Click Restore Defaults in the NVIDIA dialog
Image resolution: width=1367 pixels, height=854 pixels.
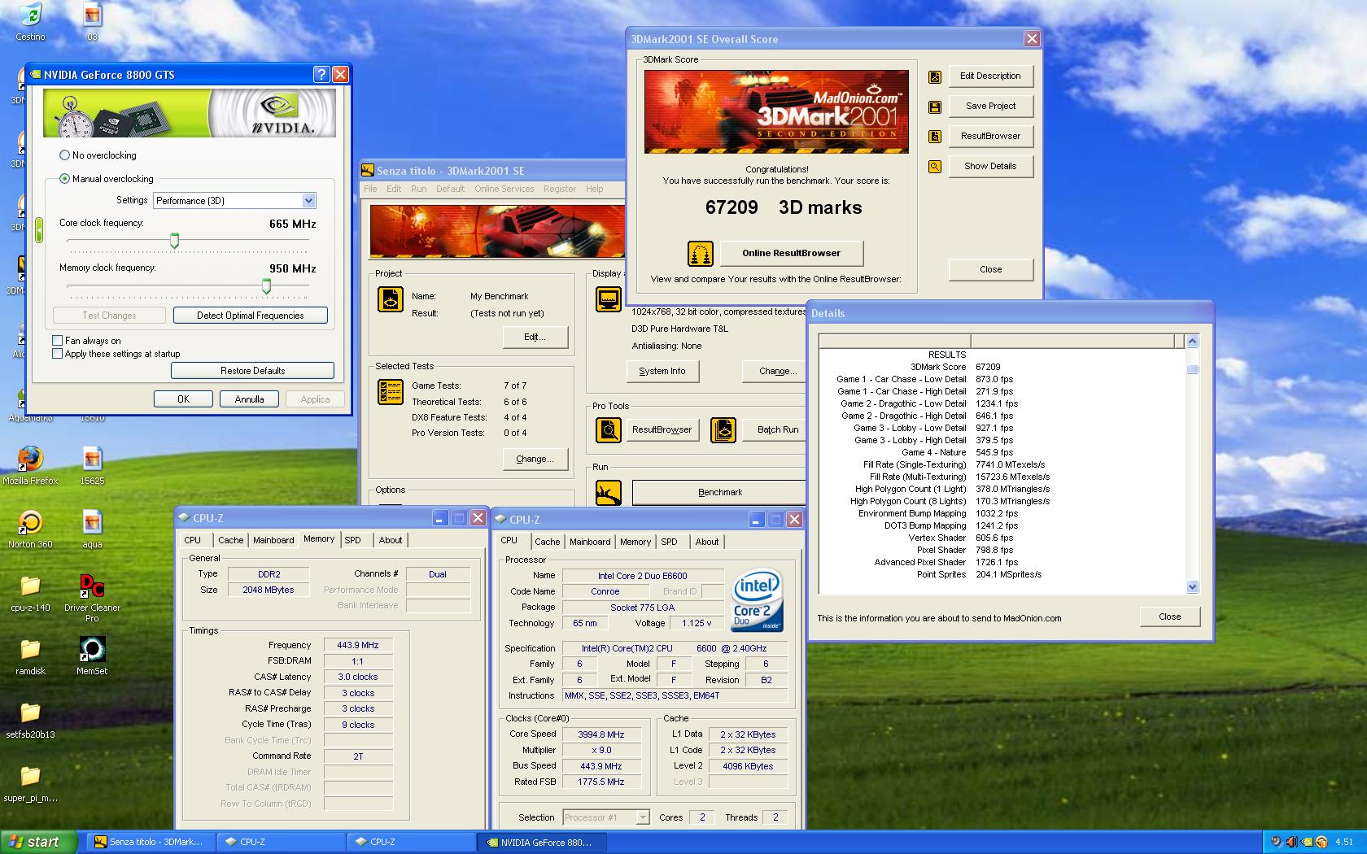click(x=252, y=371)
